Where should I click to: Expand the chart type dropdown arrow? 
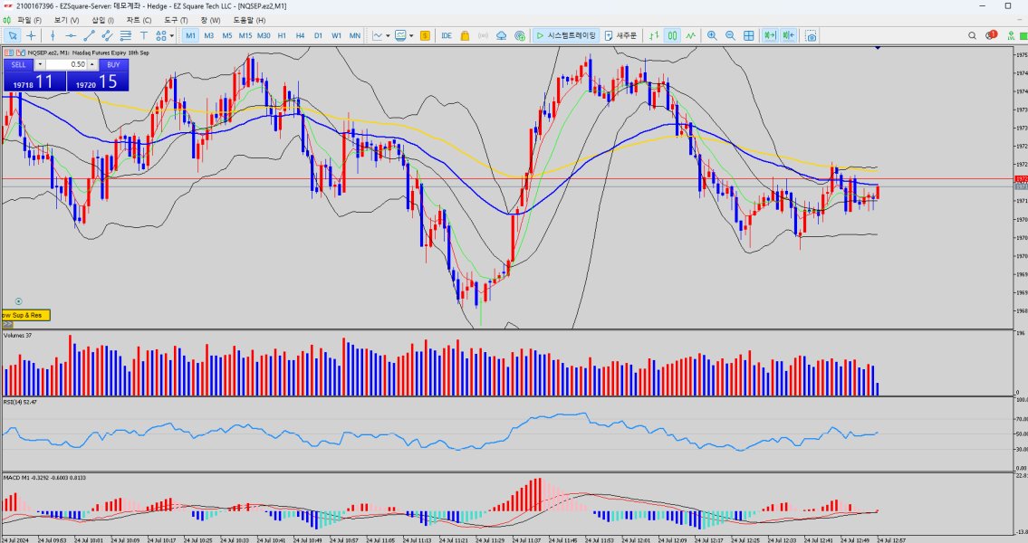[x=388, y=35]
